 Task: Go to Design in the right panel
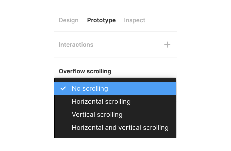pyautogui.click(x=68, y=20)
